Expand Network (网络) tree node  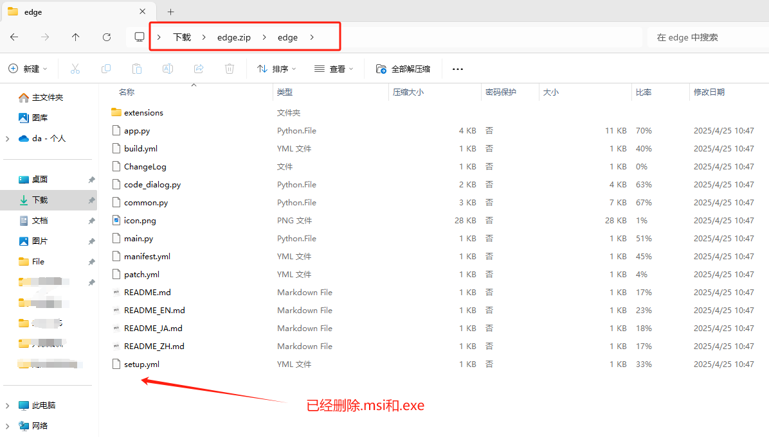pos(7,425)
